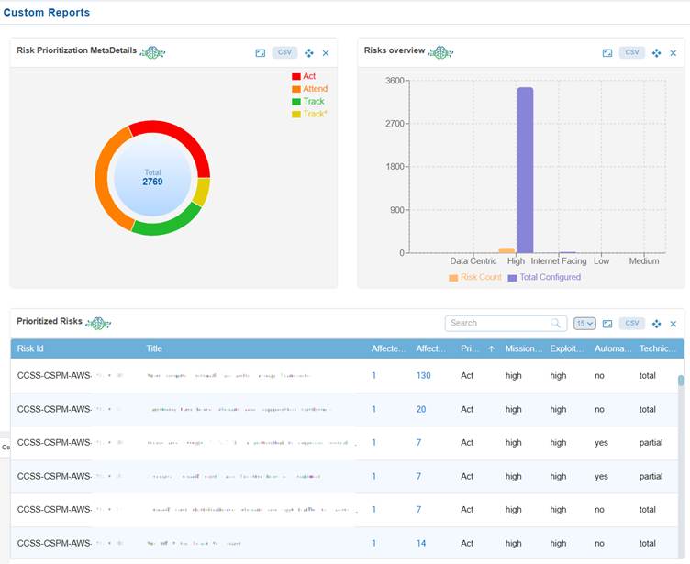Sort table by the Priority column arrow
Viewport: 690px width, 564px height.
coord(491,349)
